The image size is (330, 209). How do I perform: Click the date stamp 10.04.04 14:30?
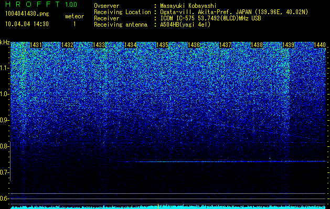(27, 24)
